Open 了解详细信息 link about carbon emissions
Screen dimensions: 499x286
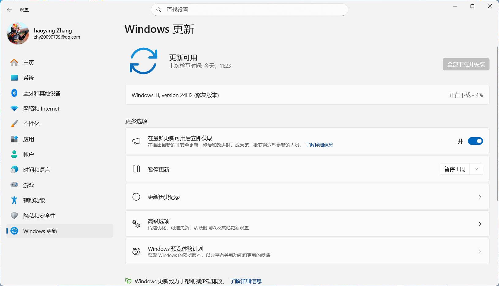[x=246, y=281]
